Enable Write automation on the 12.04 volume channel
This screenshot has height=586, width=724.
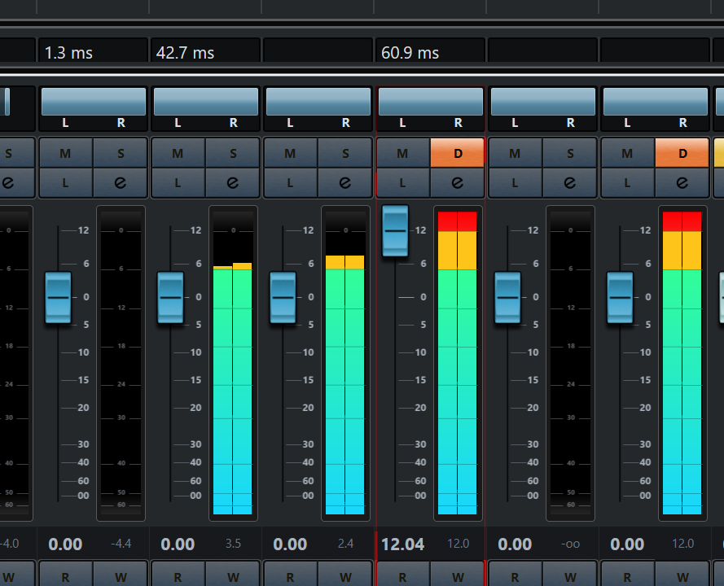pyautogui.click(x=457, y=575)
